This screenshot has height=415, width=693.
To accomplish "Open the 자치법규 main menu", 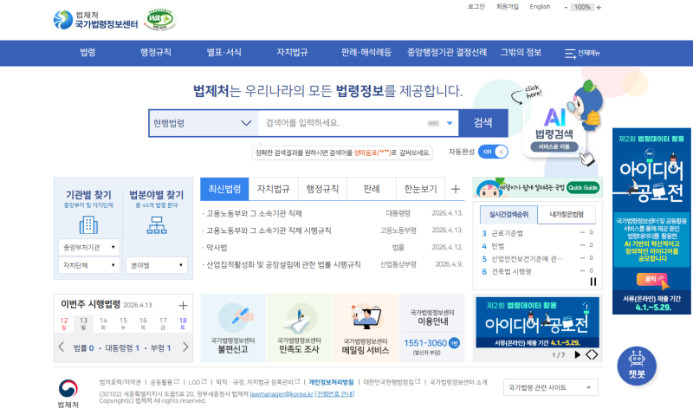I will point(292,53).
